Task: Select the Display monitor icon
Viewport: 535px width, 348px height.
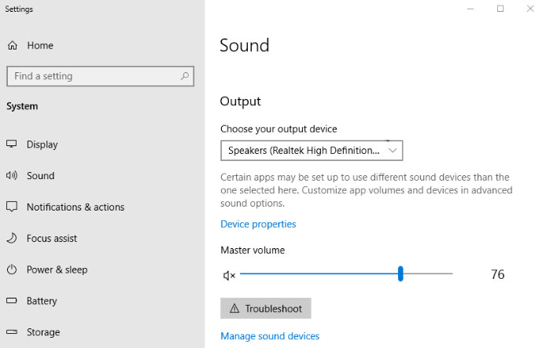Action: pos(12,145)
